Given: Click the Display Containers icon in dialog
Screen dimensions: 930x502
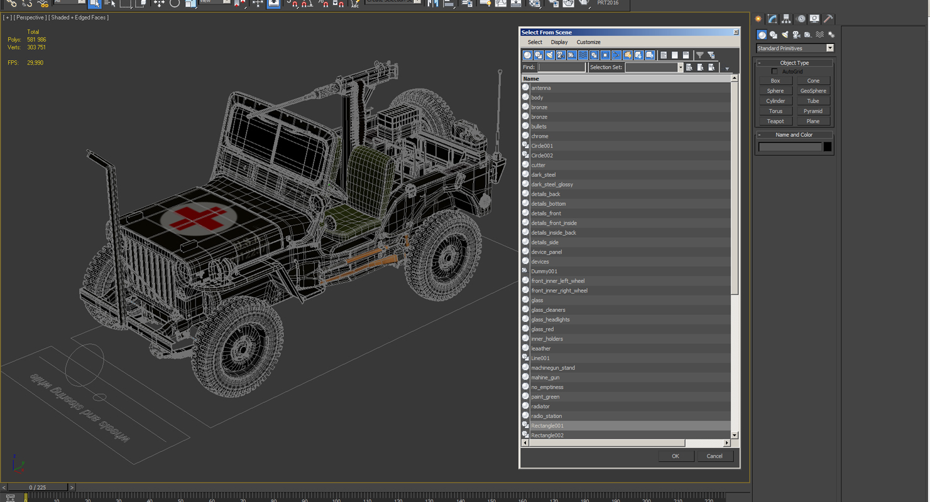Looking at the screenshot, I should [628, 55].
